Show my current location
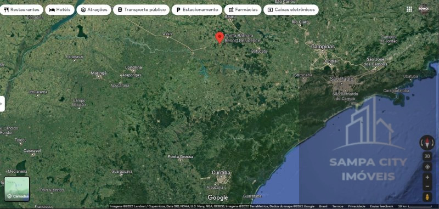Image resolution: width=439 pixels, height=209 pixels. (427, 167)
